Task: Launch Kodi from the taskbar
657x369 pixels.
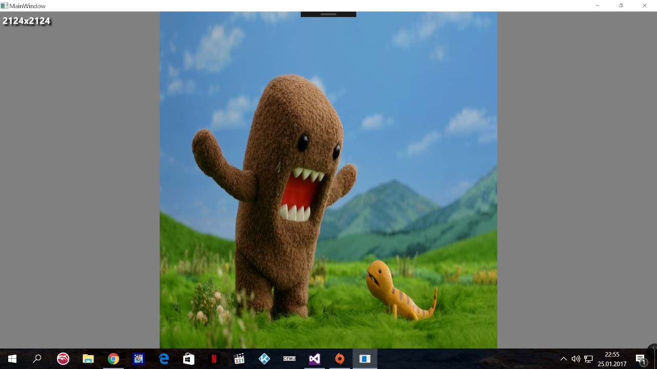Action: point(264,359)
